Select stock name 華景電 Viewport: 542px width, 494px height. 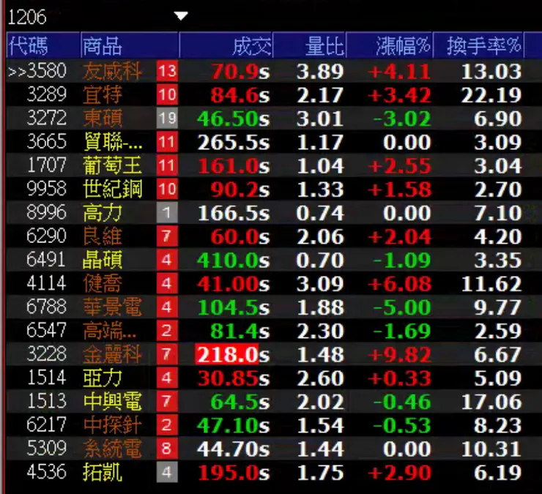[x=112, y=307]
